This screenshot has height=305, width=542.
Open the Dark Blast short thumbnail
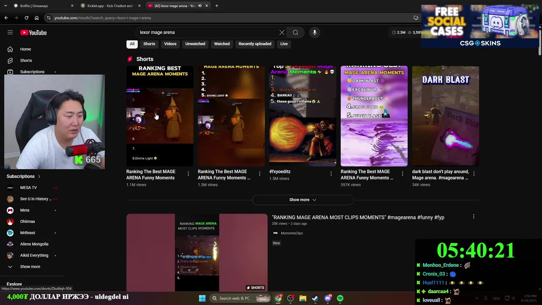(x=445, y=116)
